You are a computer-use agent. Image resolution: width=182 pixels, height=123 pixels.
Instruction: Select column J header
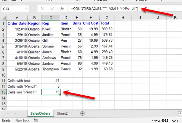158,18
